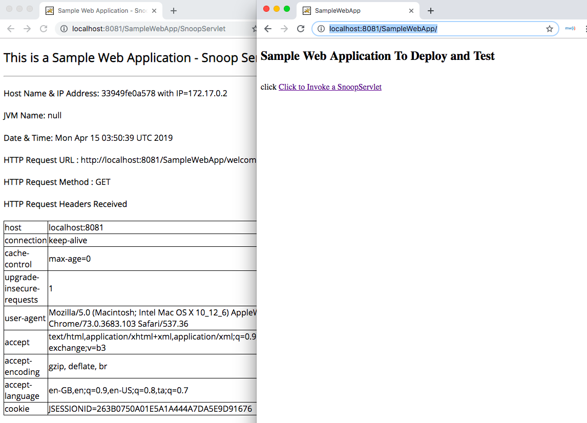Viewport: 587px width, 423px height.
Task: Click accept-language header name cell
Action: point(26,390)
